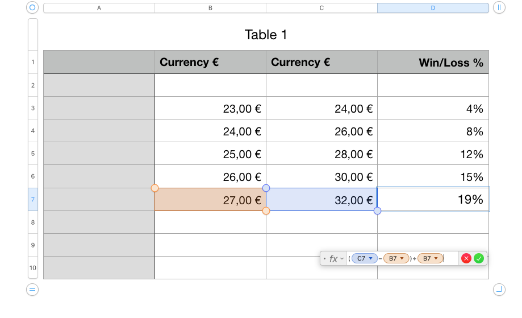The image size is (522, 318).
Task: Select row 7 header tab
Action: click(x=33, y=200)
